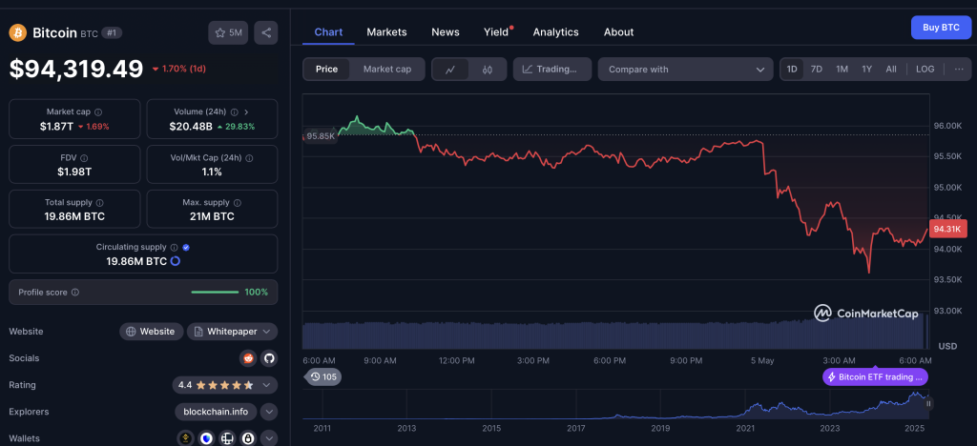977x446 pixels.
Task: Show info tooltip for FDV
Action: pos(84,158)
